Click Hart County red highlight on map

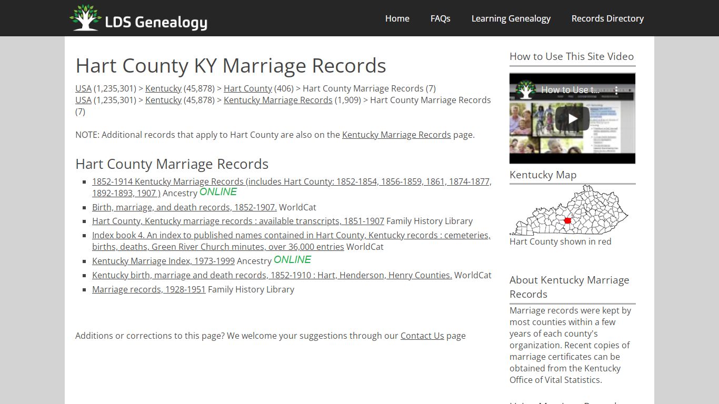point(567,220)
